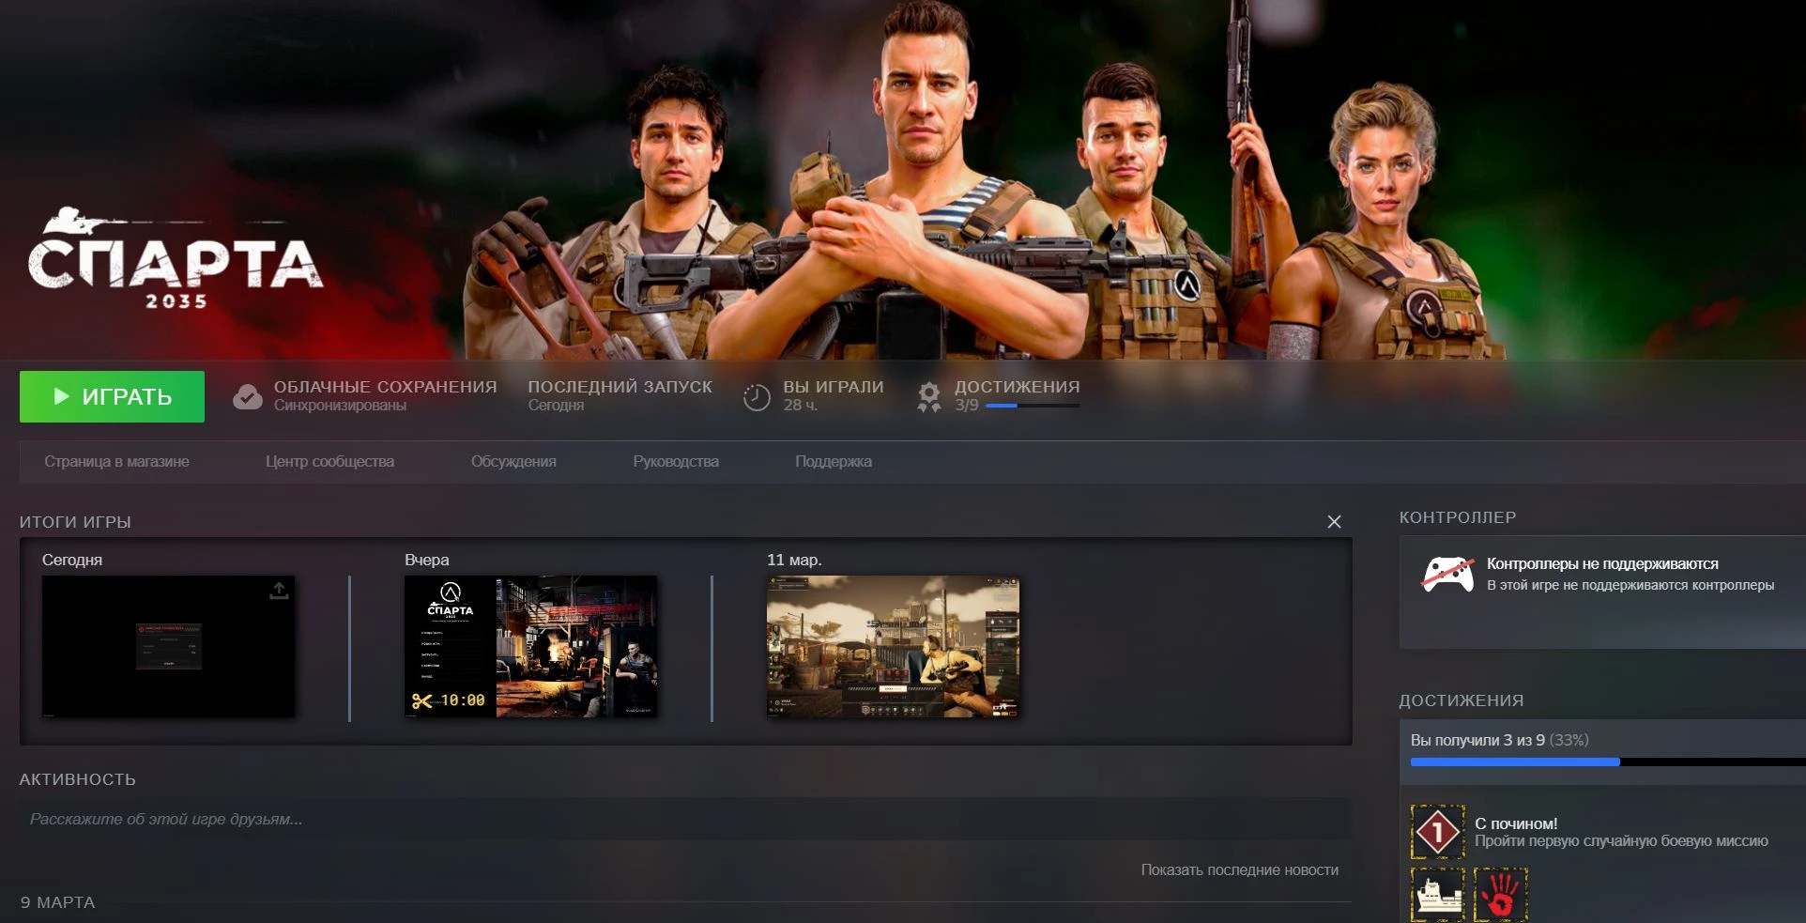Click the Вчера label in the recap
The height and width of the screenshot is (923, 1806).
(427, 560)
